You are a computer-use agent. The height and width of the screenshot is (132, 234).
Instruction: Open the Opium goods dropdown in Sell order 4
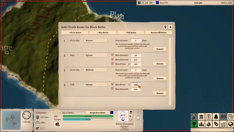tap(96, 85)
